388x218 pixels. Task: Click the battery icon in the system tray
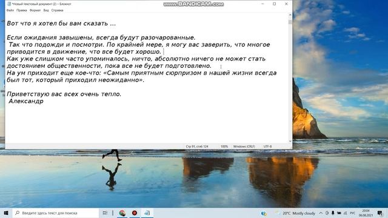(x=339, y=213)
